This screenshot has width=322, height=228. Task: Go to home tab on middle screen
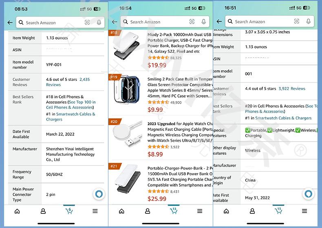click(x=121, y=211)
